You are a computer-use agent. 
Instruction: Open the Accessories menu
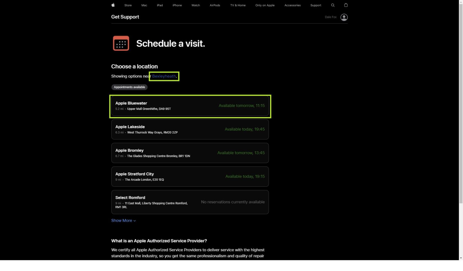coord(292,5)
